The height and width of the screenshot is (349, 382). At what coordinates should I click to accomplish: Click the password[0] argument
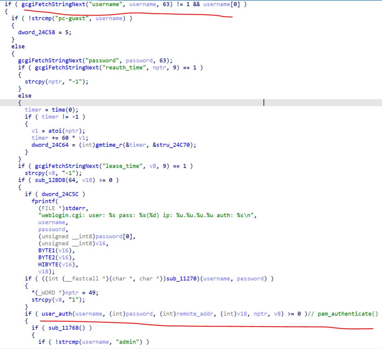pos(114,236)
